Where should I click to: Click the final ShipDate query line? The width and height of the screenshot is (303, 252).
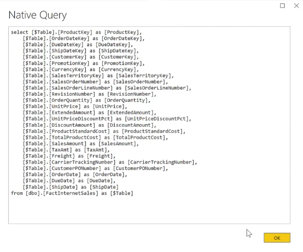[71, 187]
